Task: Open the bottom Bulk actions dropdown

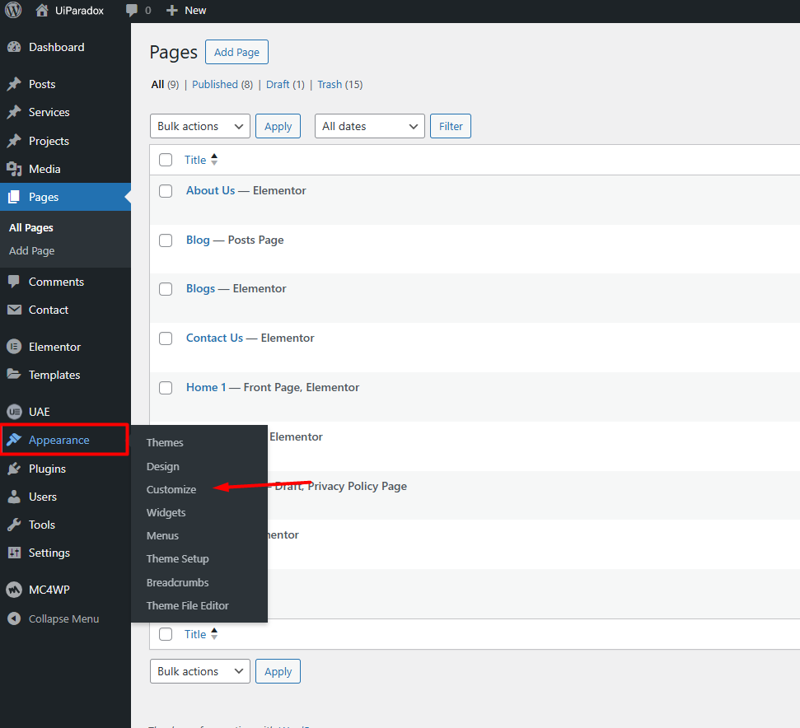Action: 199,671
